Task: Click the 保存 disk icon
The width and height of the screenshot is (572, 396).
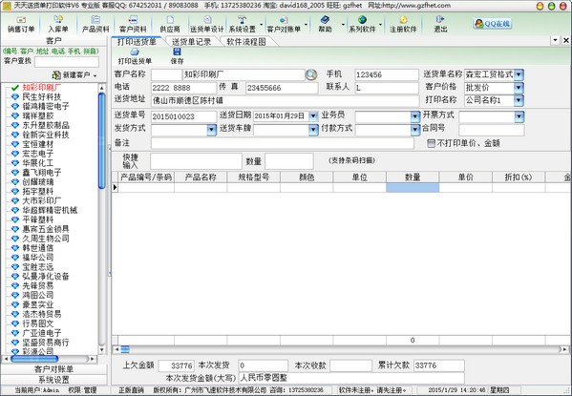Action: click(x=177, y=52)
